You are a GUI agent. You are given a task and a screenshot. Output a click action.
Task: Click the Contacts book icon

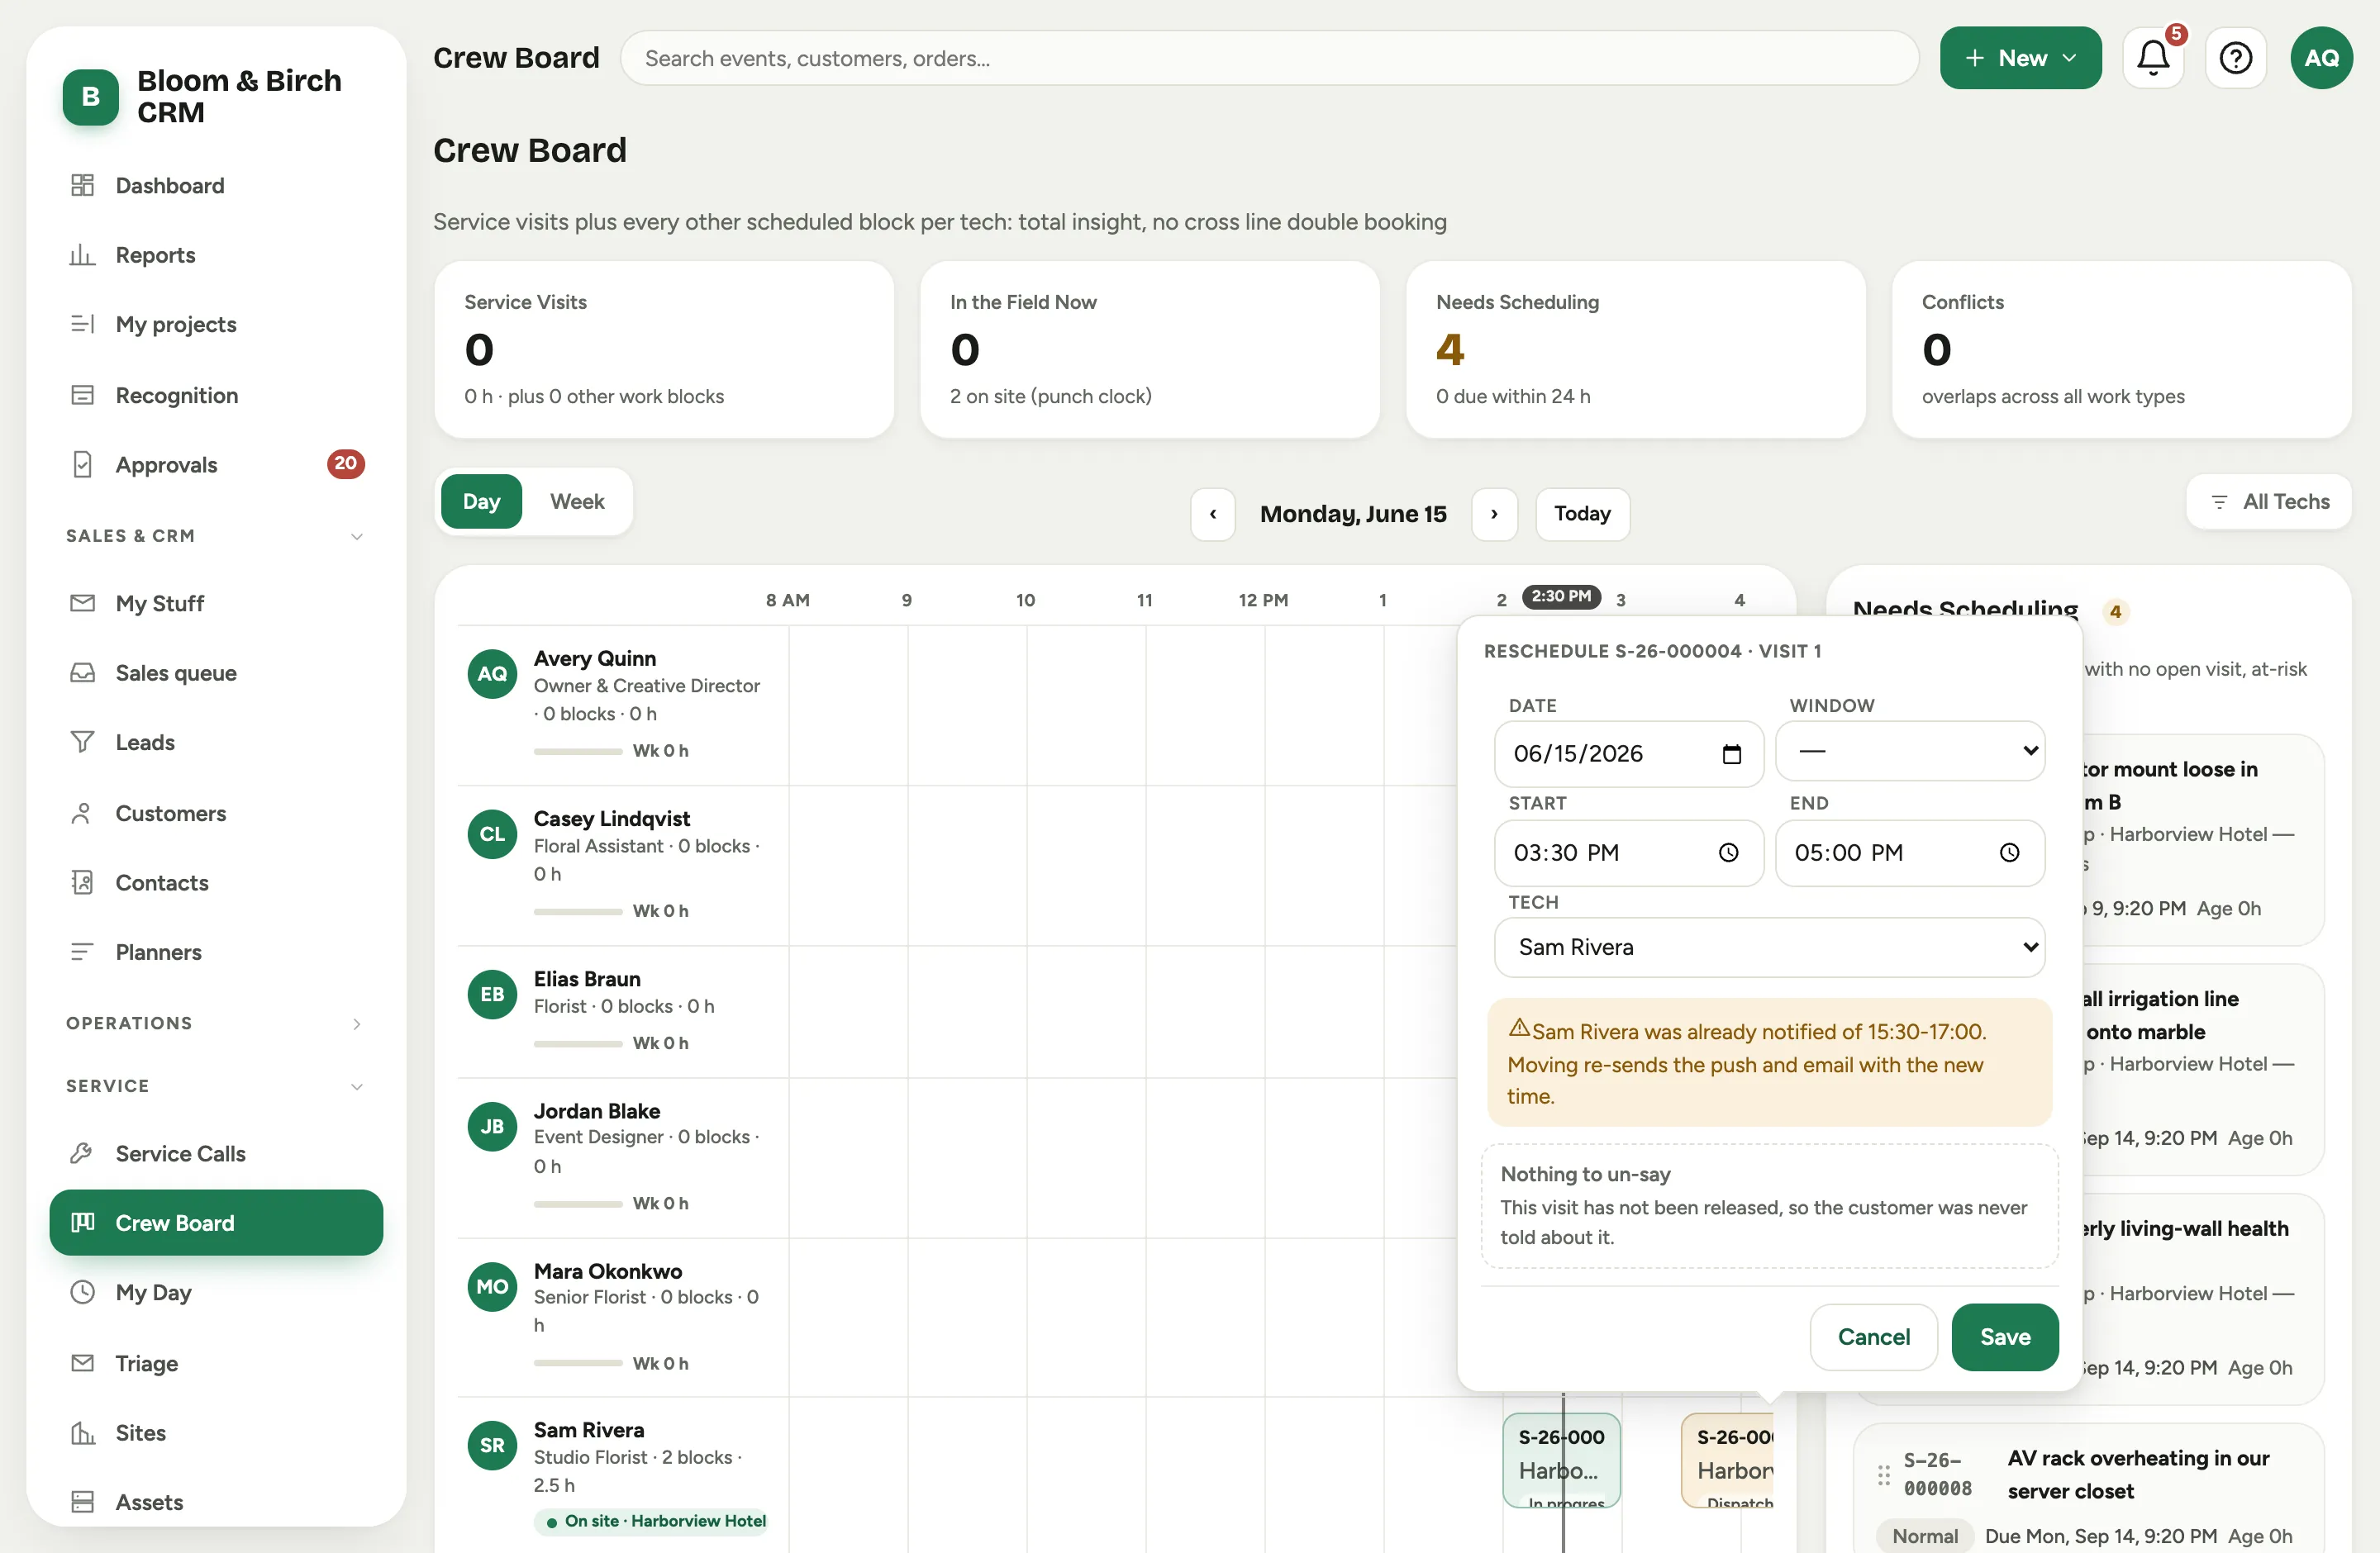82,882
